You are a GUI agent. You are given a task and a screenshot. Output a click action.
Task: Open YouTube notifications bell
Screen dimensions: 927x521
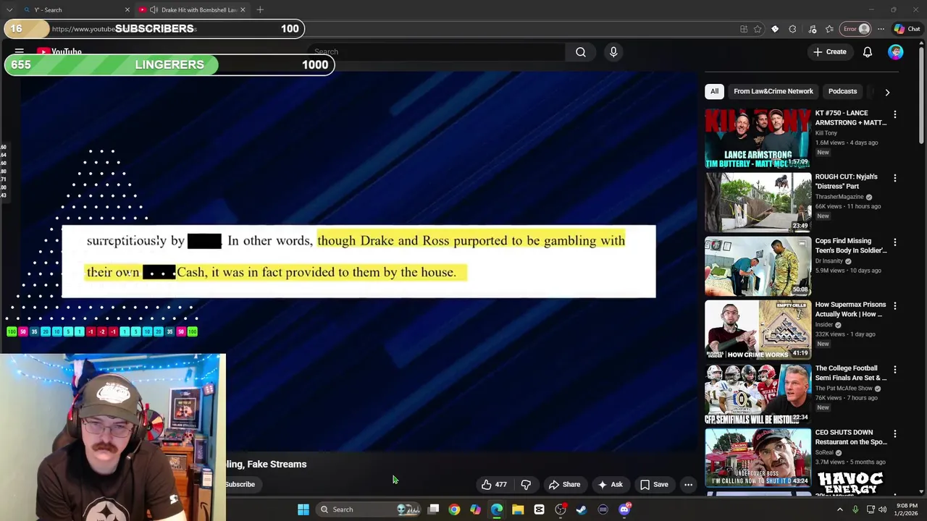pyautogui.click(x=868, y=52)
